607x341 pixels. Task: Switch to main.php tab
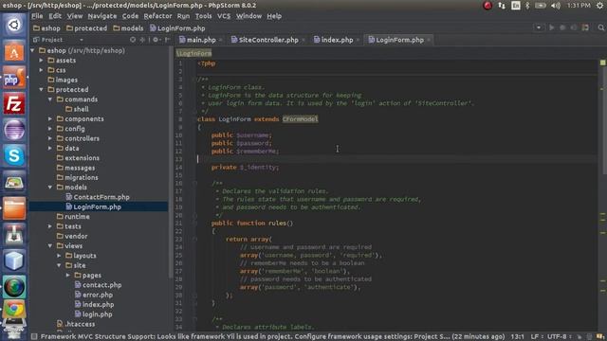click(197, 40)
